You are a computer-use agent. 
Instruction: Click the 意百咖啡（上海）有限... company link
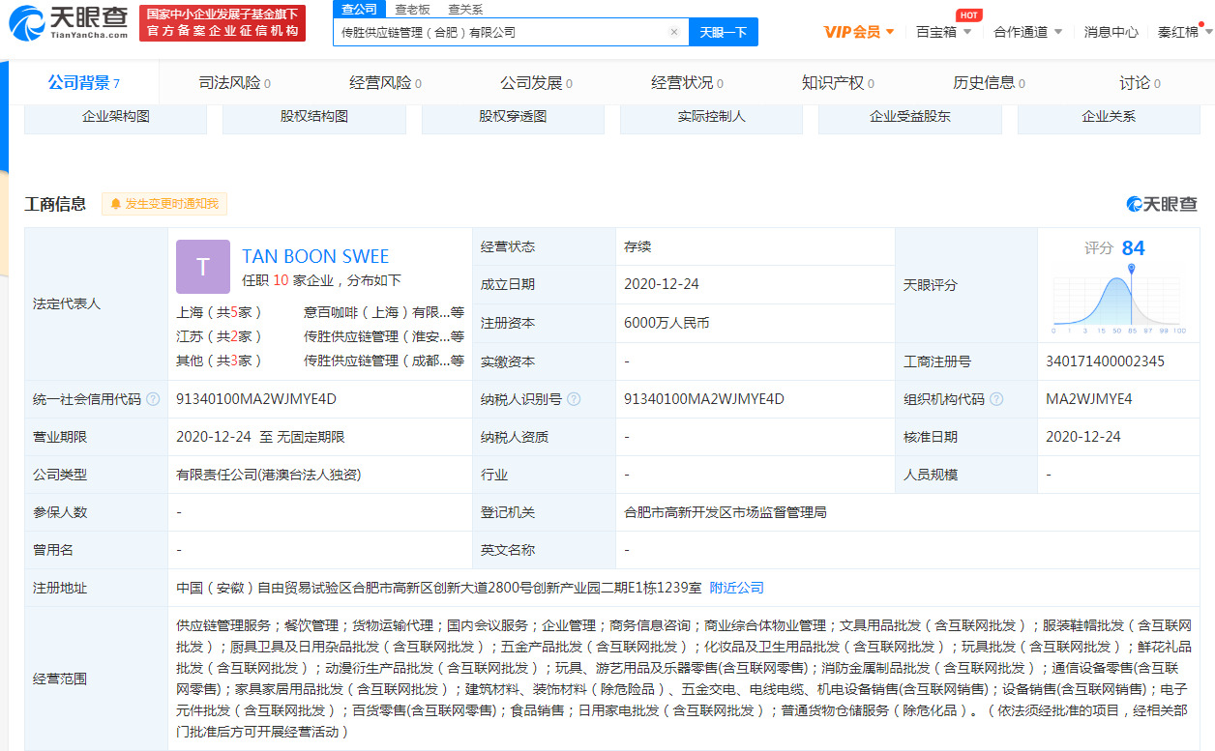[x=384, y=312]
